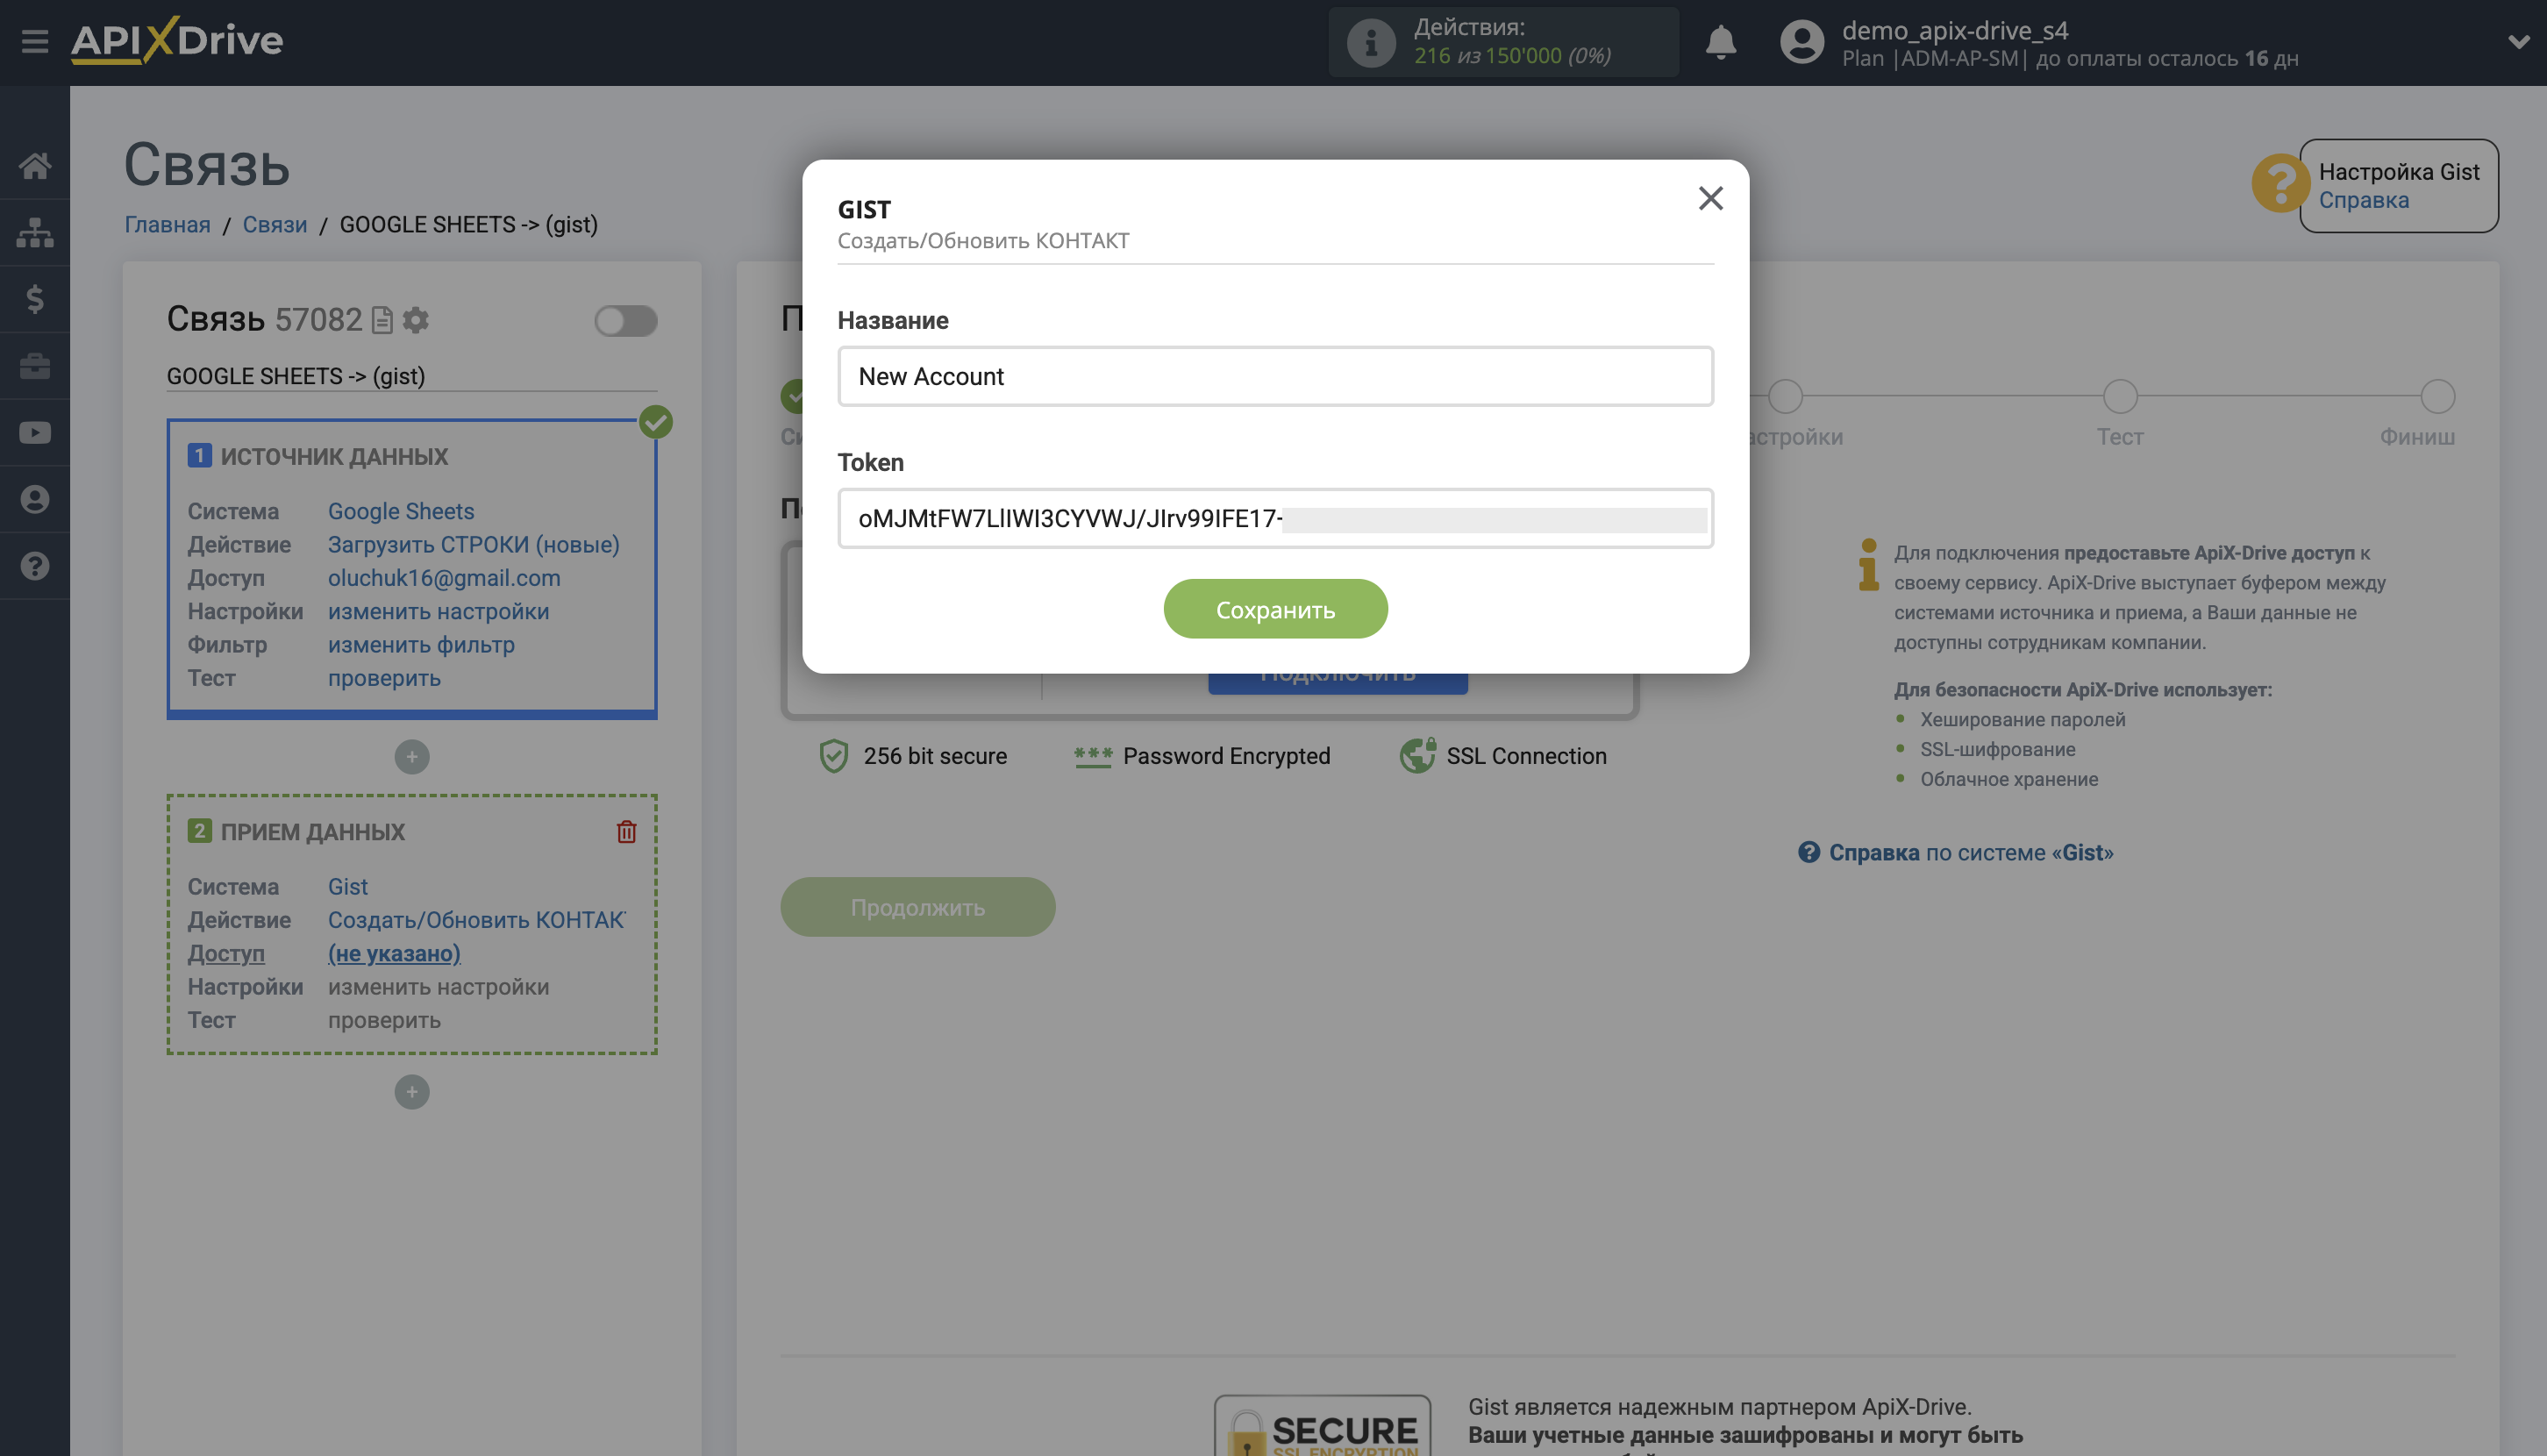Open the dollar billing icon in sidebar
The width and height of the screenshot is (2547, 1456).
click(x=35, y=299)
